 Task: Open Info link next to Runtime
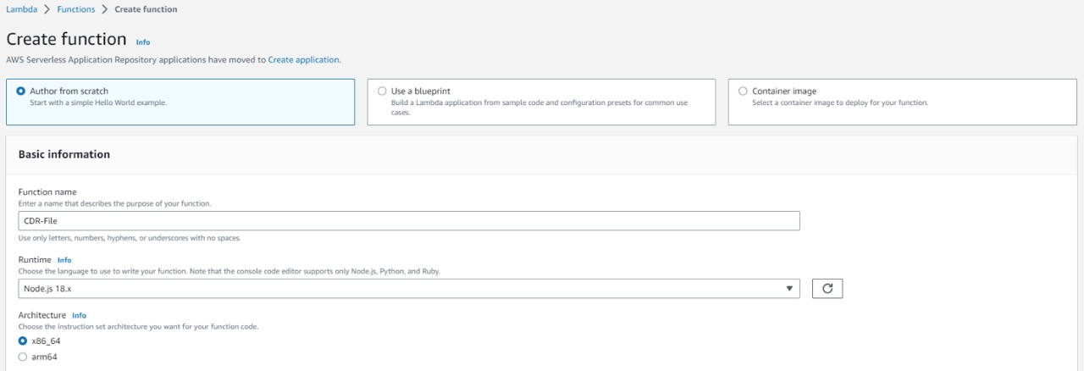pyautogui.click(x=64, y=260)
